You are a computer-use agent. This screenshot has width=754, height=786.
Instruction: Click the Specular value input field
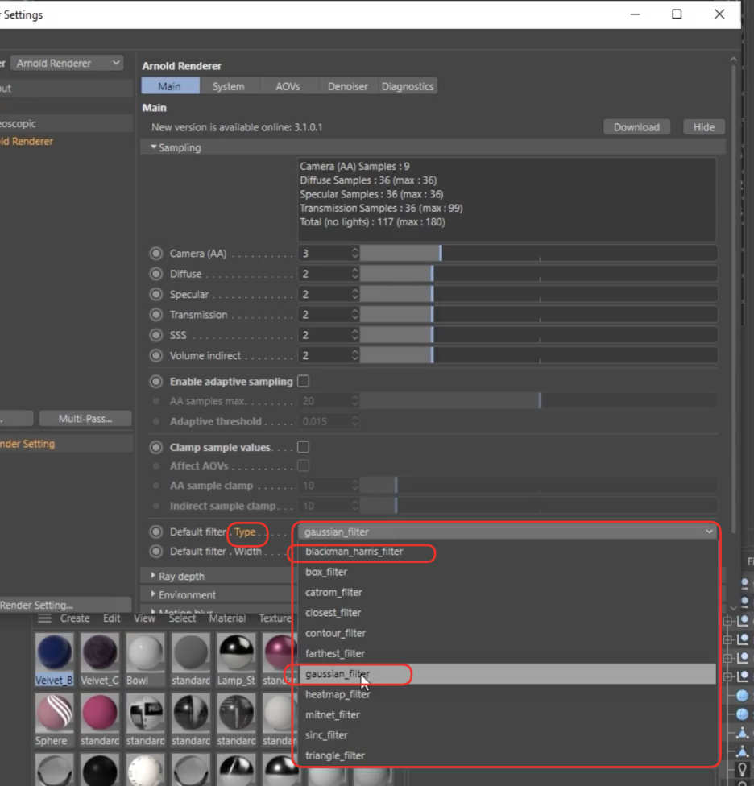coord(325,294)
